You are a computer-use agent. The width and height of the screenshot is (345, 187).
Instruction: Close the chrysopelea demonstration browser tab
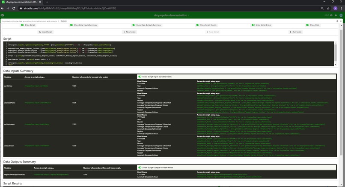(40, 2)
